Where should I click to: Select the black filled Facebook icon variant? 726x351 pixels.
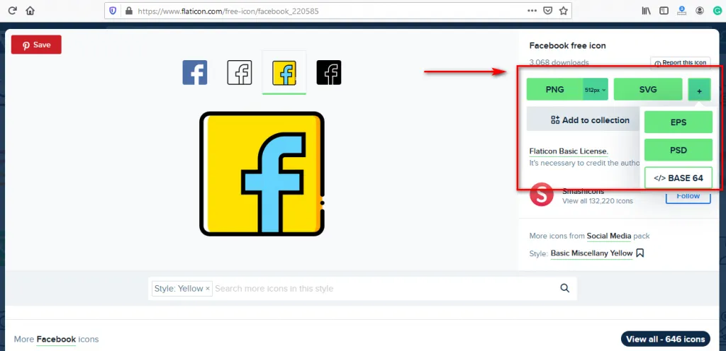[329, 72]
